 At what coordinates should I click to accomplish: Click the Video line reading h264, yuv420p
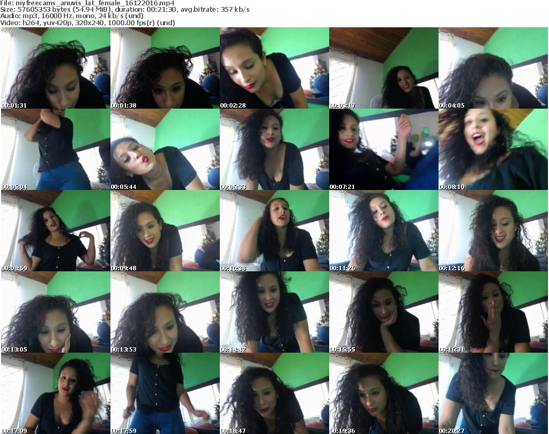click(x=87, y=22)
